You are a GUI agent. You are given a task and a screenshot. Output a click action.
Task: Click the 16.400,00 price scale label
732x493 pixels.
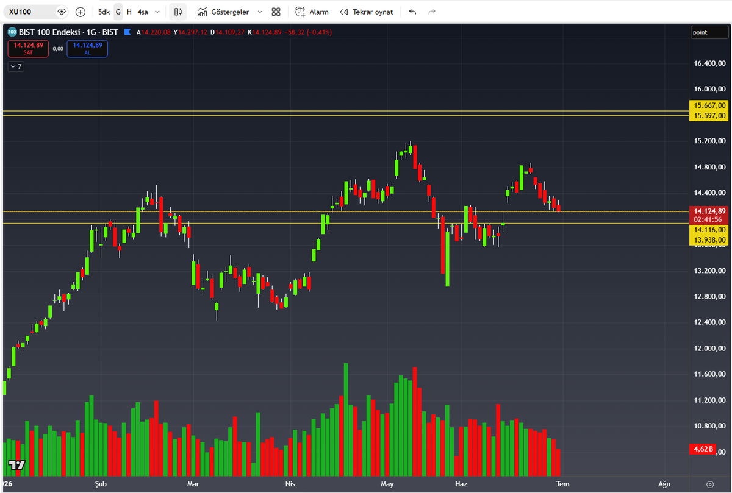click(x=708, y=63)
